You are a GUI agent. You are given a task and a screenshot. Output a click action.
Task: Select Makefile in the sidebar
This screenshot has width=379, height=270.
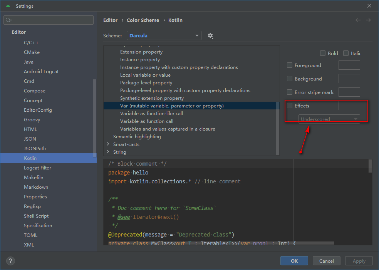(x=34, y=178)
